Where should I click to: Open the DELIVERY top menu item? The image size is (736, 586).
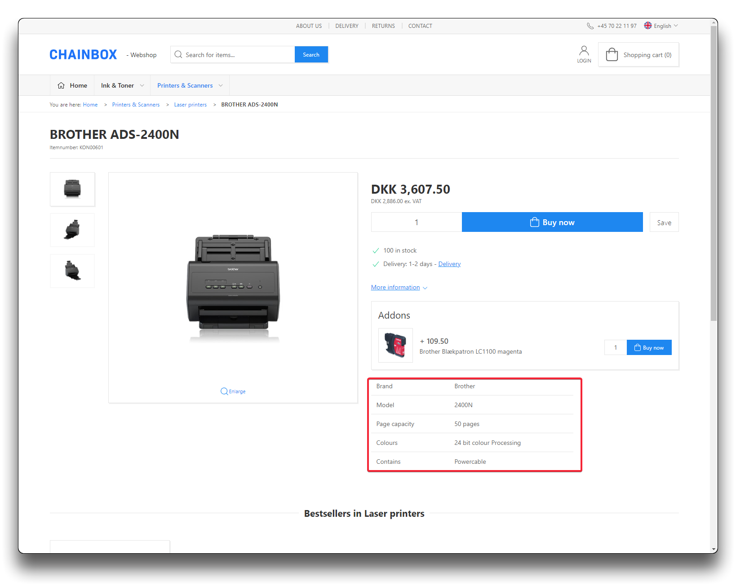tap(346, 26)
